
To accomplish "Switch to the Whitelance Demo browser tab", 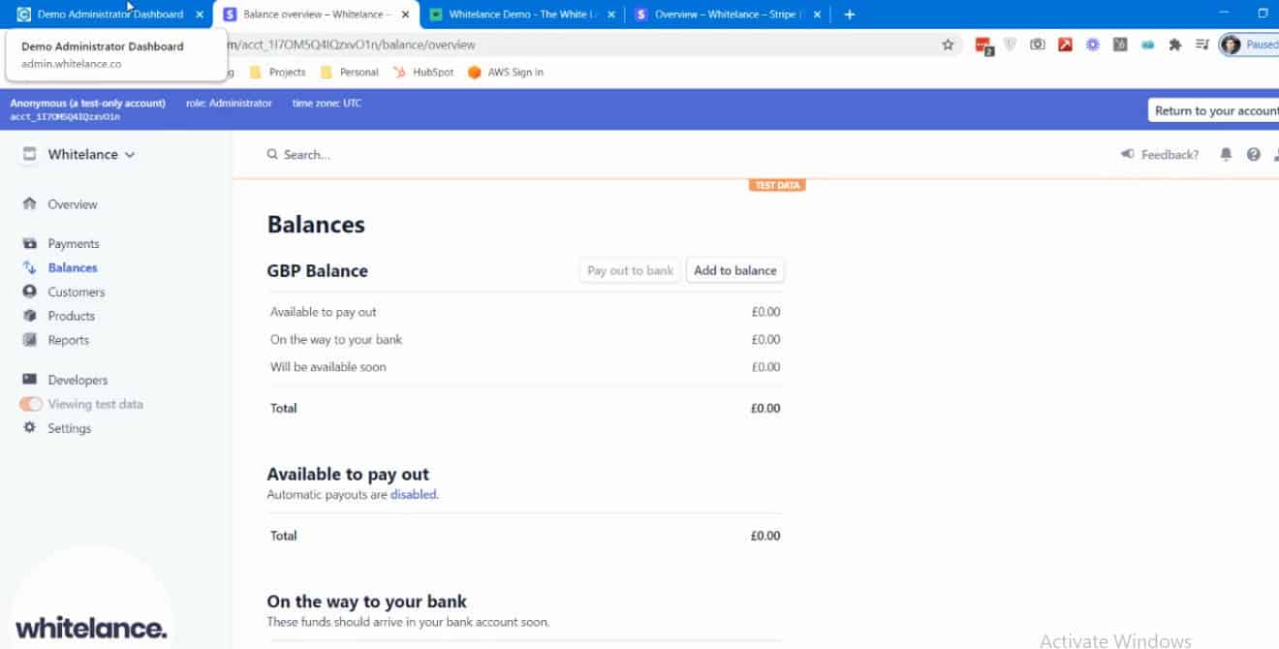I will click(x=523, y=15).
